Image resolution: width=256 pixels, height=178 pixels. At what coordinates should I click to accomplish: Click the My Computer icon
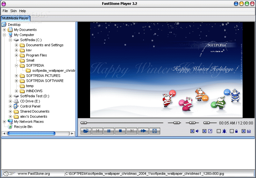[10, 35]
